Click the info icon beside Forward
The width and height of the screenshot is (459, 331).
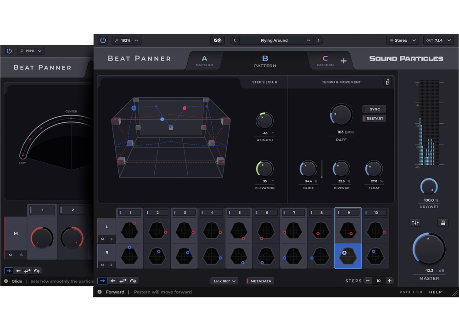pos(100,292)
